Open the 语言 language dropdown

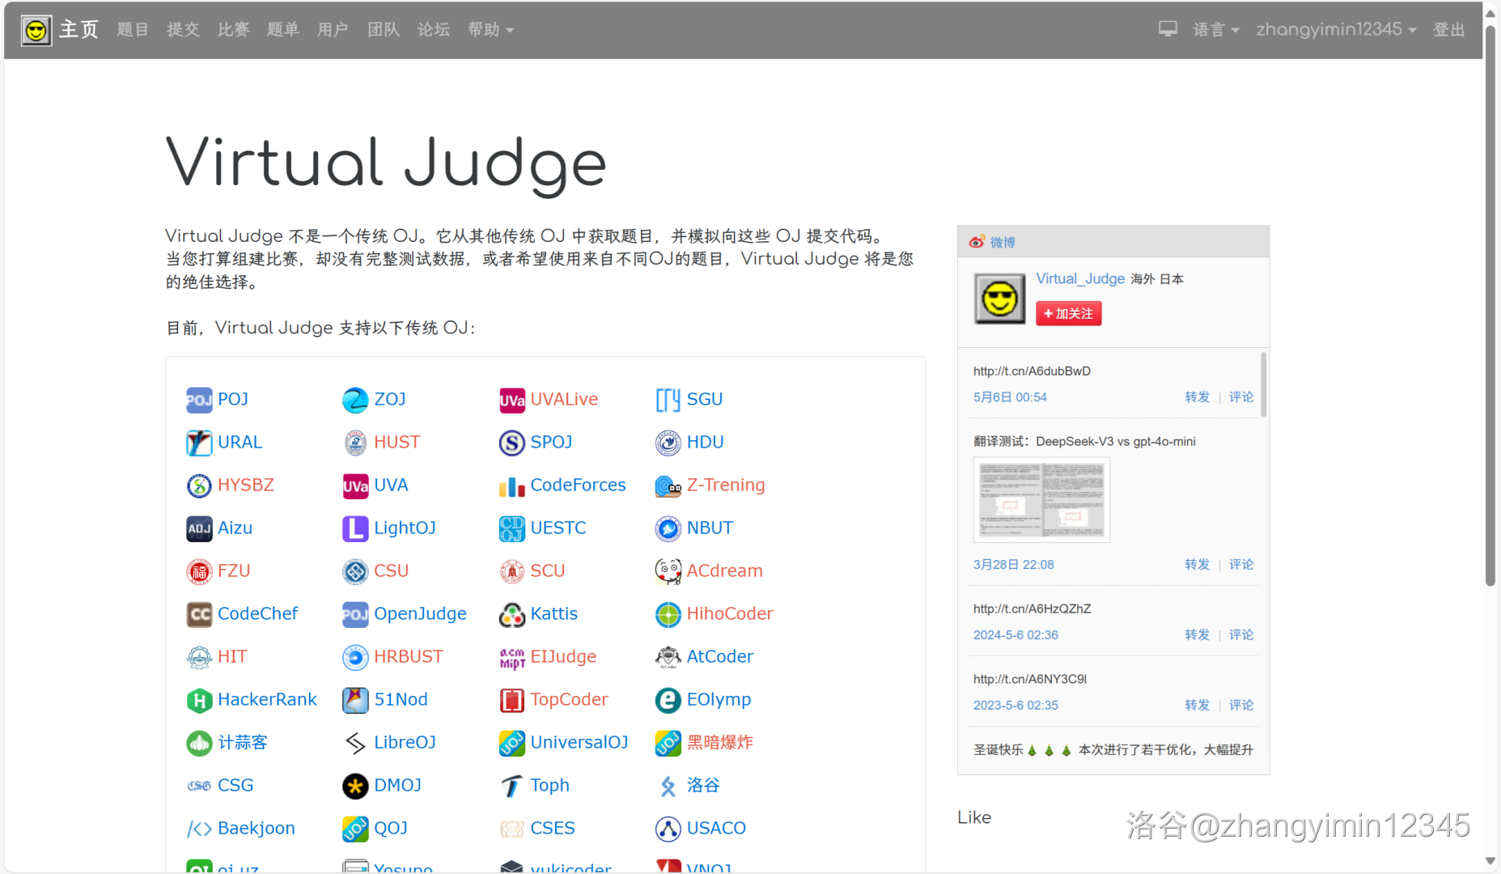coord(1215,30)
